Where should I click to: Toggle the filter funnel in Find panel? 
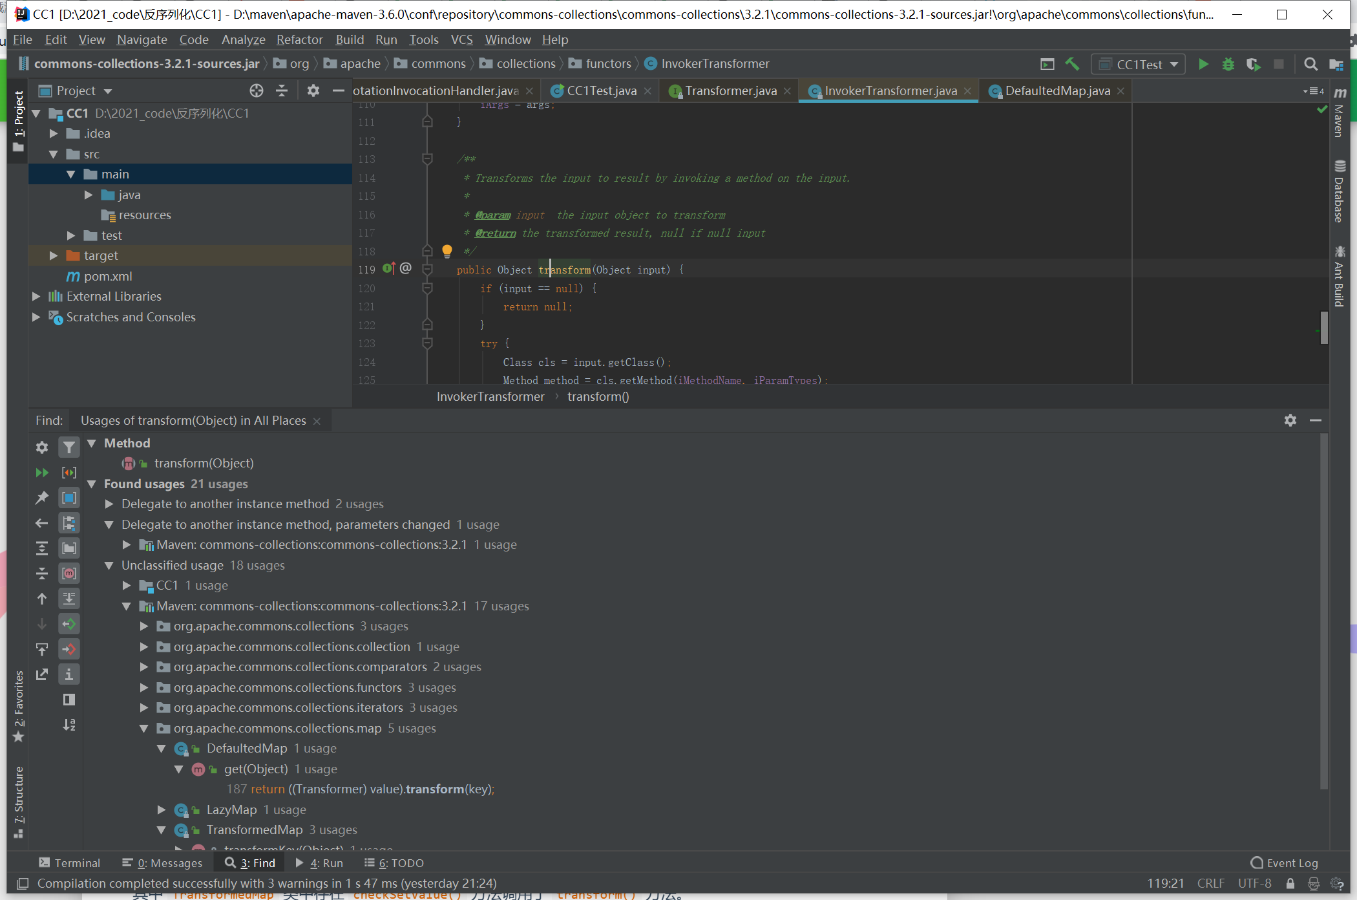click(69, 447)
